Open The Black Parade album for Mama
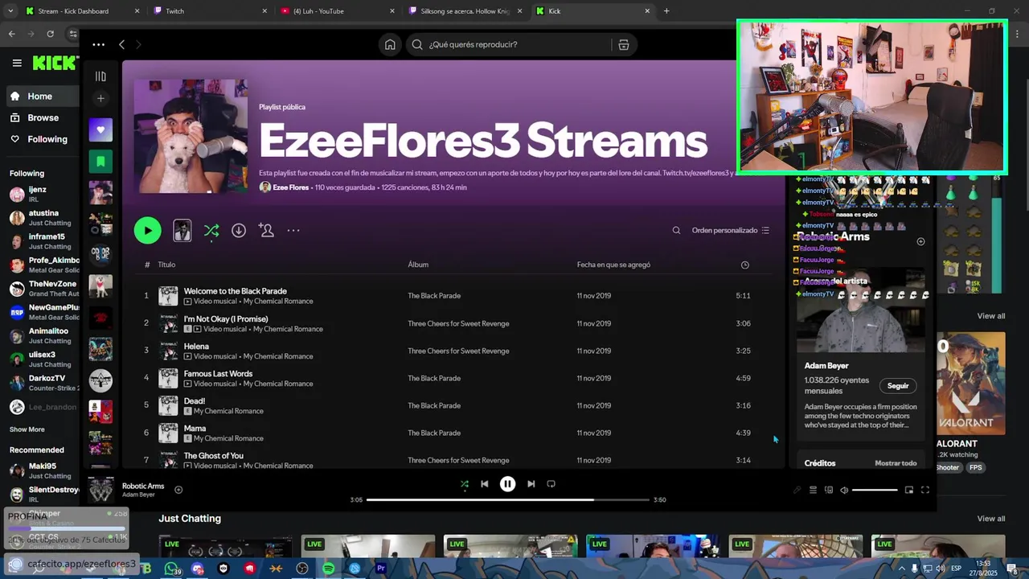Screen dimensions: 1029x579 coord(434,433)
